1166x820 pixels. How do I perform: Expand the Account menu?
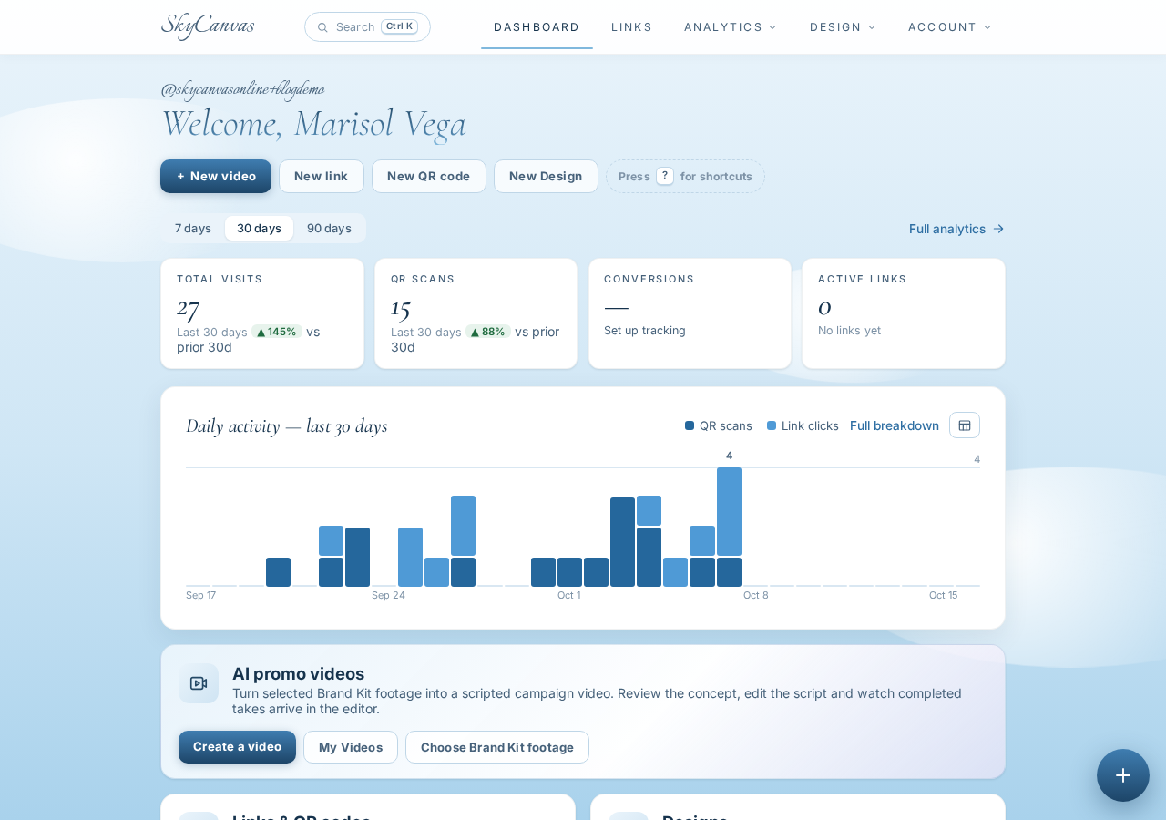(x=950, y=27)
